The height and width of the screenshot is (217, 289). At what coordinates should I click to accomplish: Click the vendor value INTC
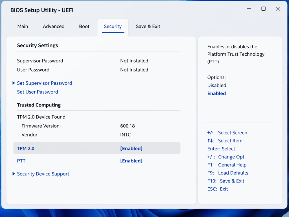click(126, 135)
